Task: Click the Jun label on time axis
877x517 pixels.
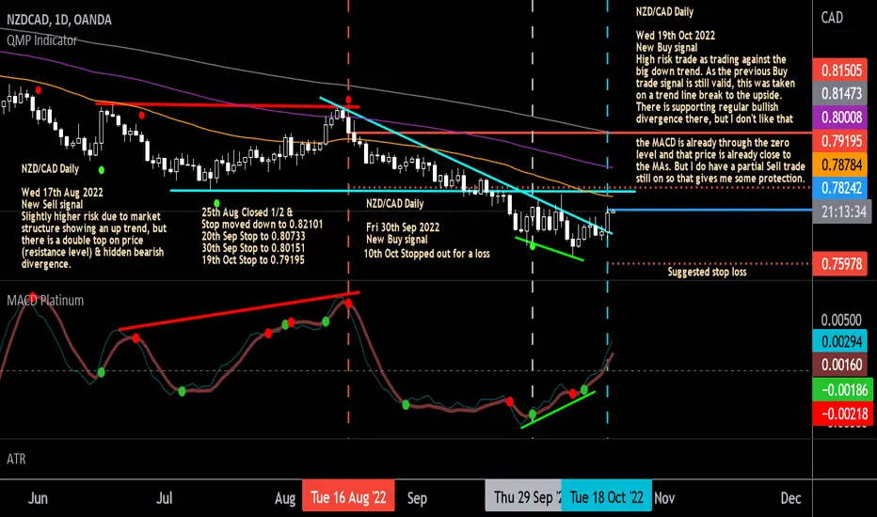Action: point(38,498)
